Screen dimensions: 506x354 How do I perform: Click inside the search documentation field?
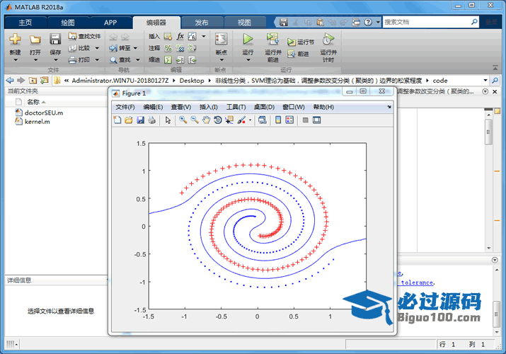click(x=427, y=22)
